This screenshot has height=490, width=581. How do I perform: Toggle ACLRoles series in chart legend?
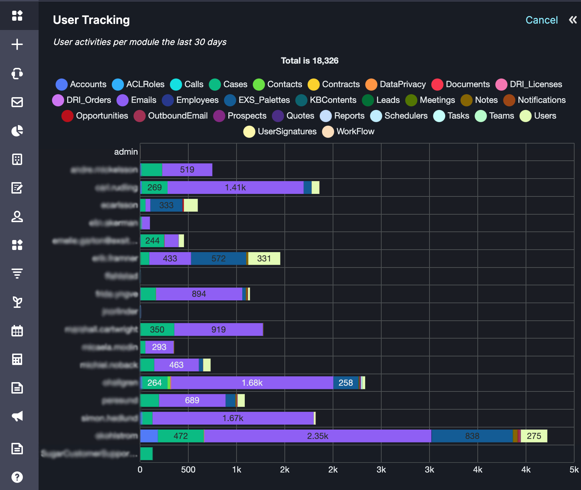click(138, 84)
